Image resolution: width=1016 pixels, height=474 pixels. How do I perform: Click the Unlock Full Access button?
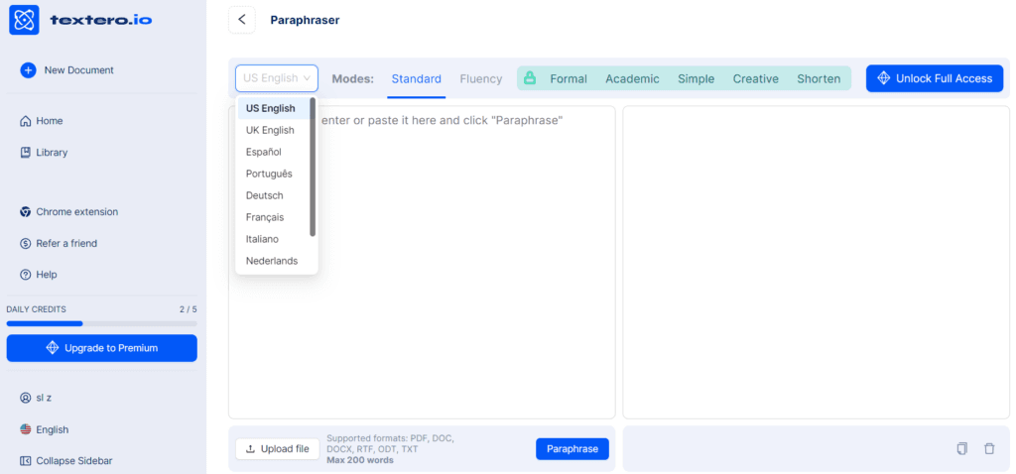[935, 78]
